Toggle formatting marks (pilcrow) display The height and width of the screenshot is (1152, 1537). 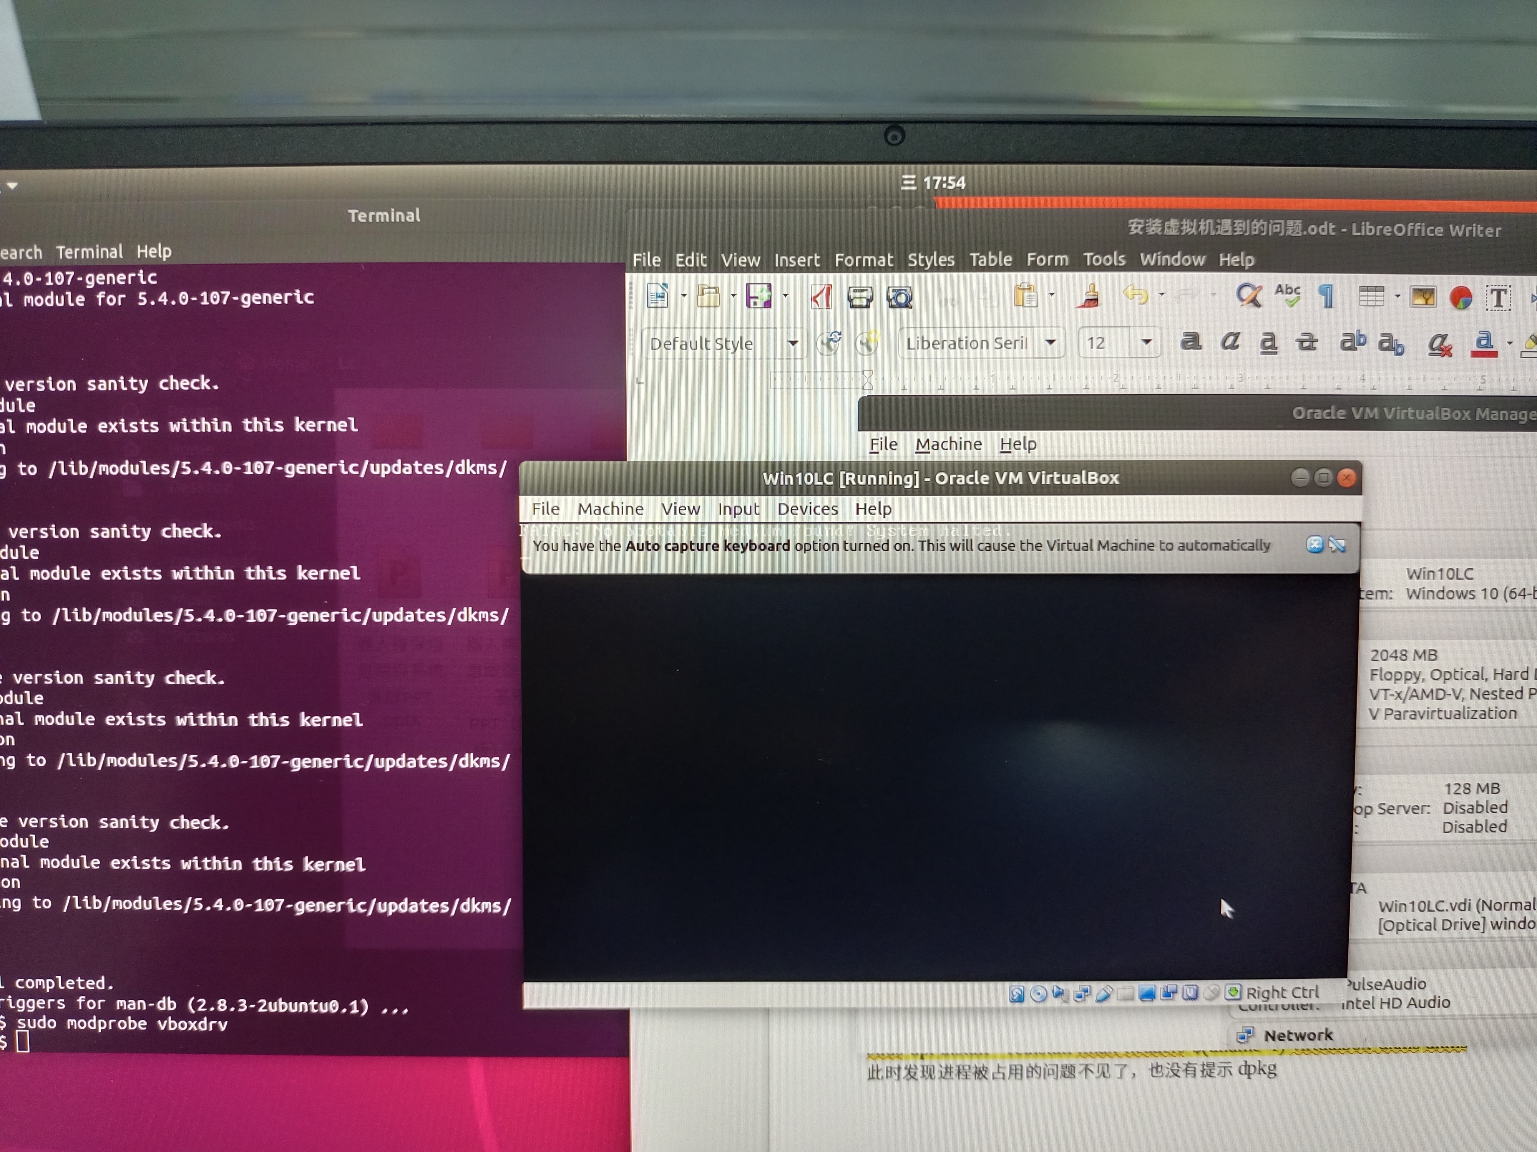coord(1326,296)
